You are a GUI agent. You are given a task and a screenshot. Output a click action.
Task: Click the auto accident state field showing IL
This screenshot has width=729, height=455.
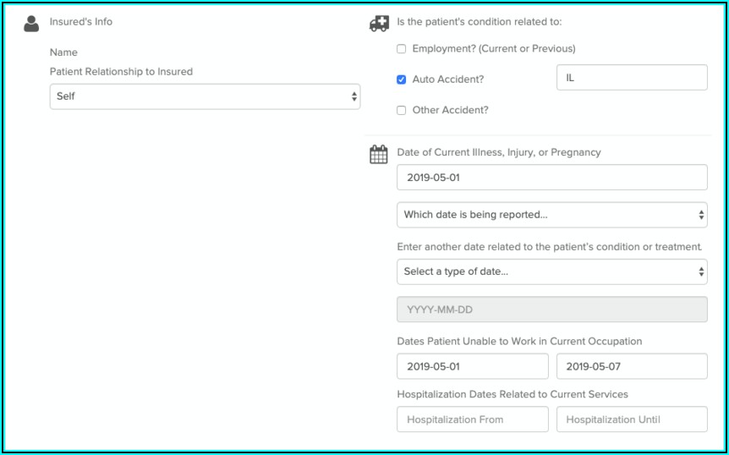[631, 78]
